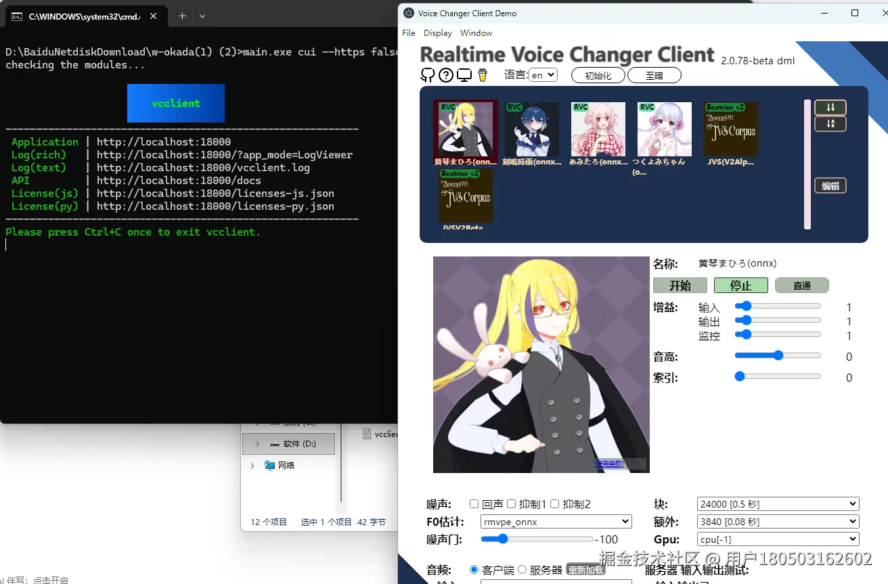
Task: Click the 重新加载 reload button
Action: [585, 570]
